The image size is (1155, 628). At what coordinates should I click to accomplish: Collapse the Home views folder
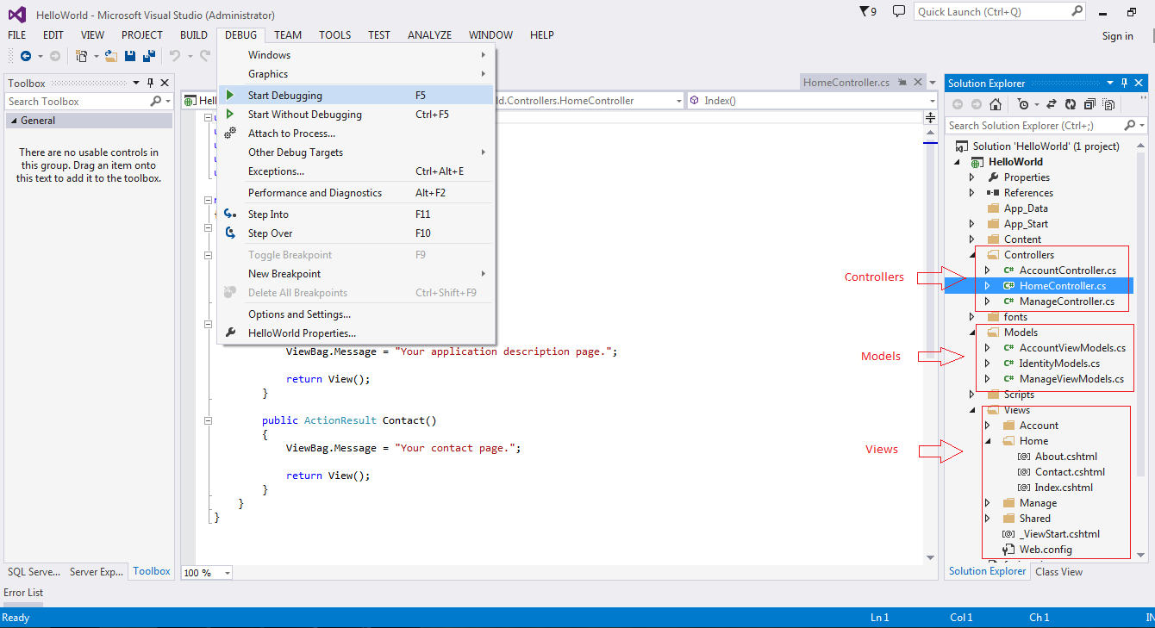pyautogui.click(x=988, y=441)
